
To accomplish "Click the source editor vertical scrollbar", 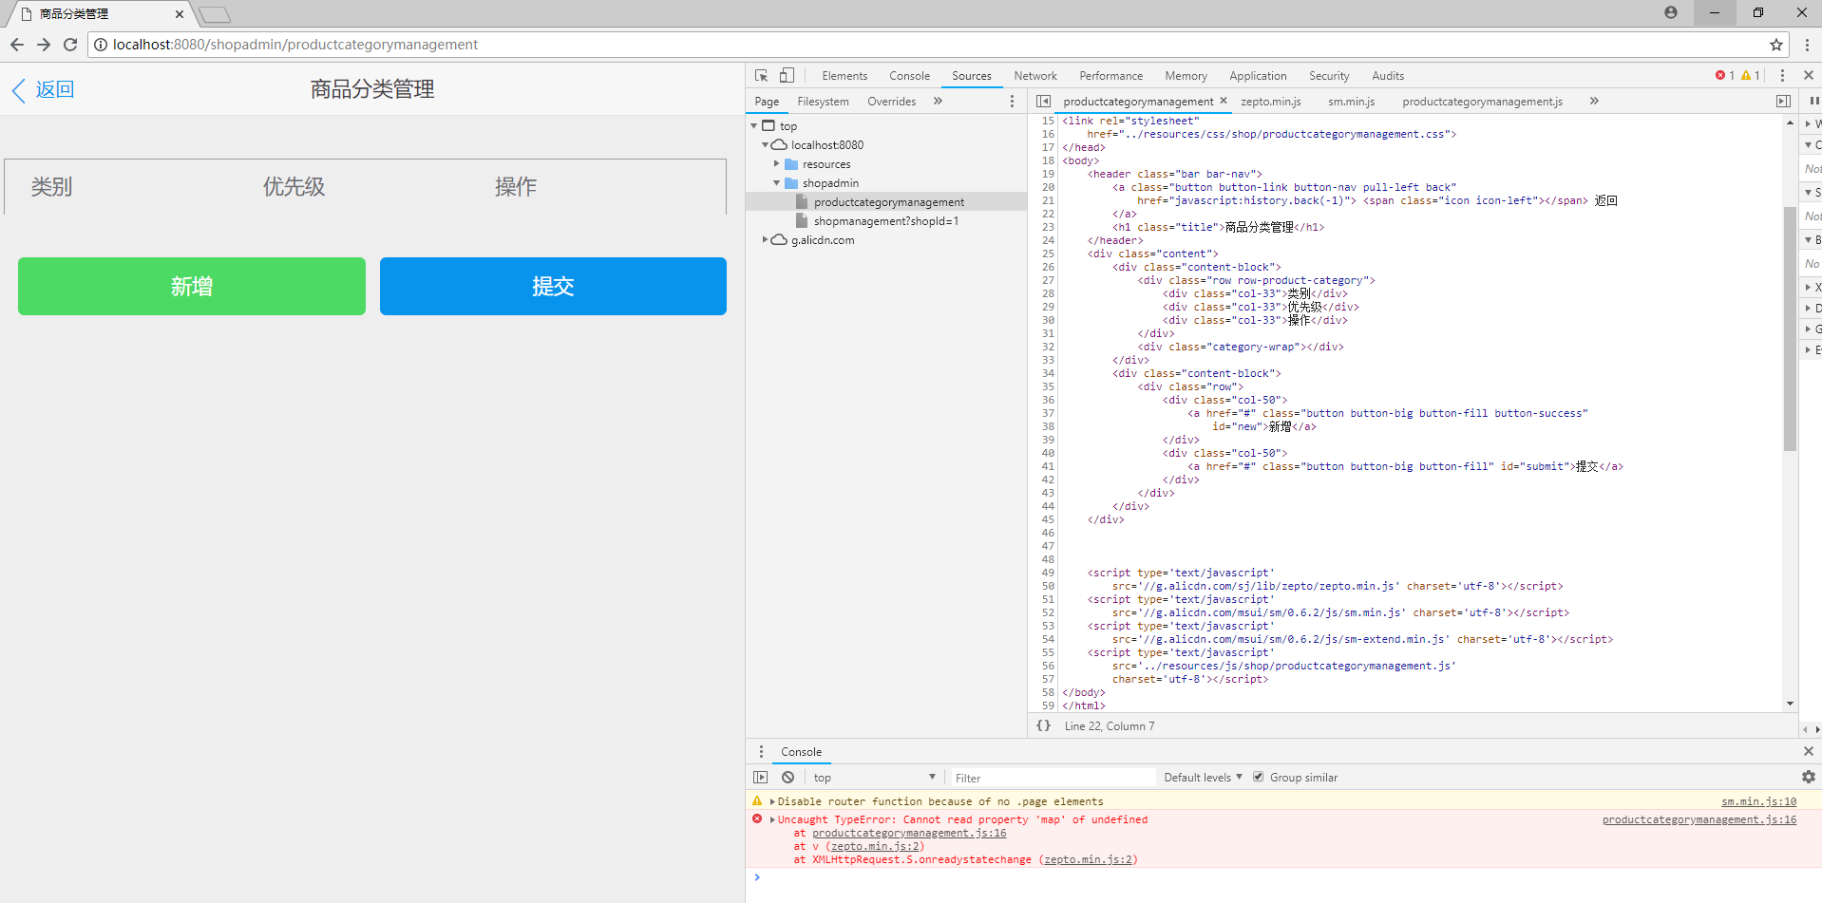I will pos(1790,328).
